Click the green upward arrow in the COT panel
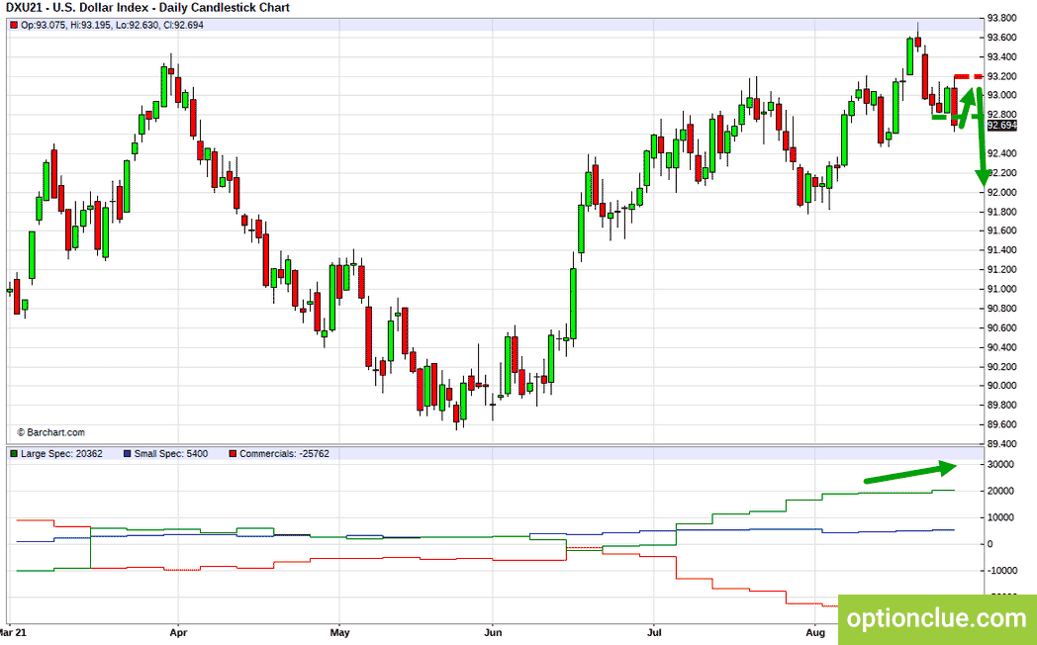 point(910,474)
